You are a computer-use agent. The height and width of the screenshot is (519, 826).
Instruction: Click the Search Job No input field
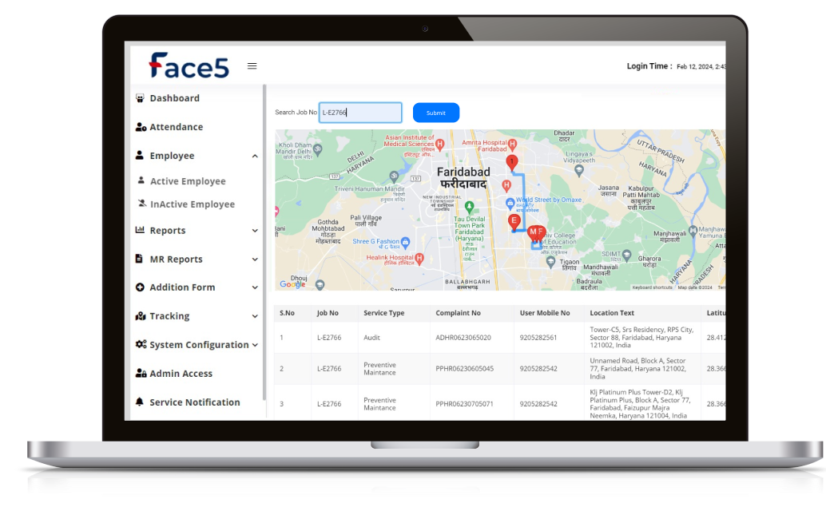[x=359, y=113]
